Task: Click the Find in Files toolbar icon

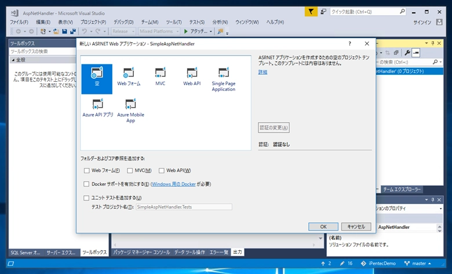Action: [x=221, y=31]
